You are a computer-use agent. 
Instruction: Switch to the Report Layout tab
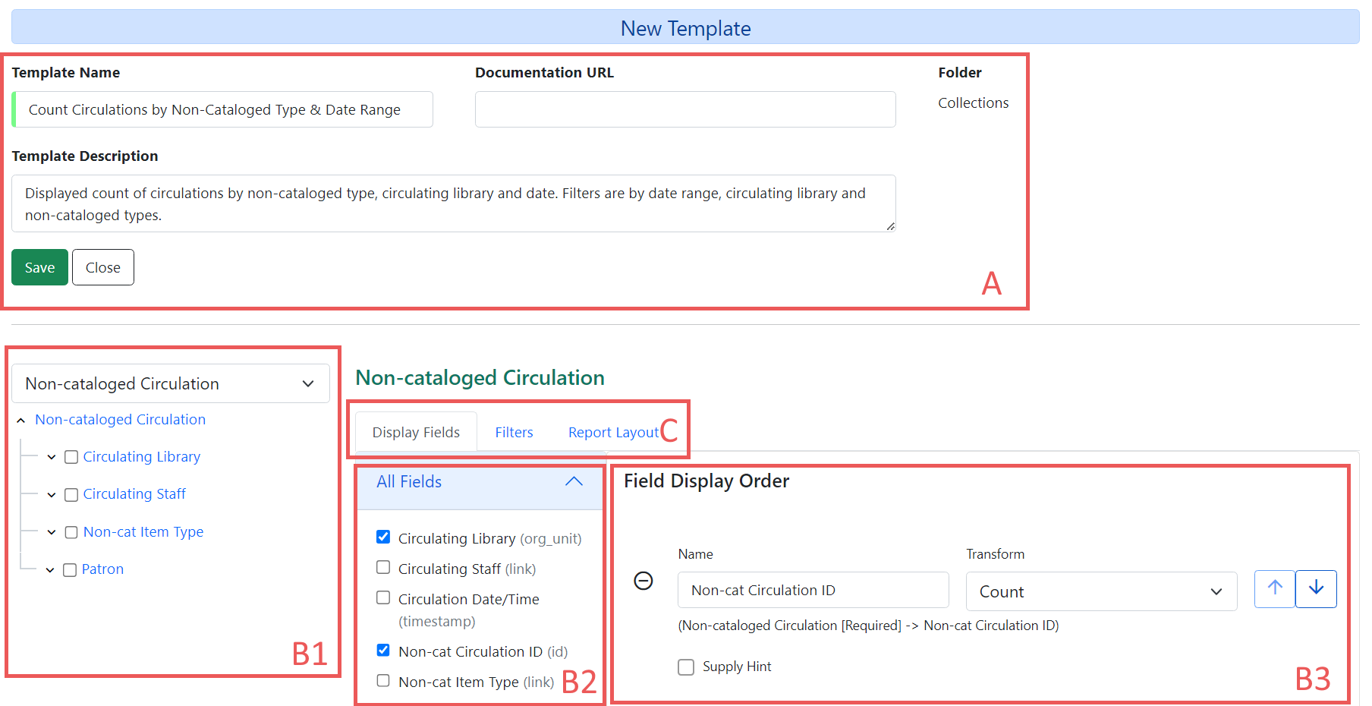tap(613, 431)
